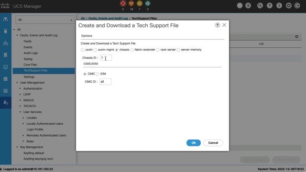Click the critical faults red icon

(123, 3)
